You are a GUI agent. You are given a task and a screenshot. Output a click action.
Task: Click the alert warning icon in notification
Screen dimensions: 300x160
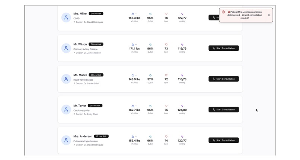223,12
